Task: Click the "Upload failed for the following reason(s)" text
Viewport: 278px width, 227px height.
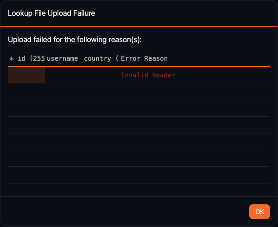Action: [75, 40]
